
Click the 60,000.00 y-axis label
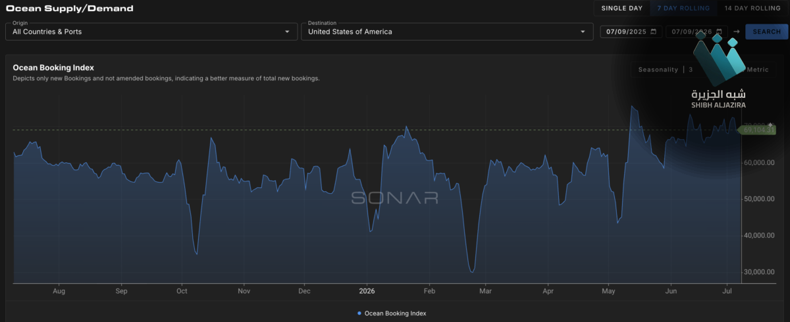(x=759, y=162)
